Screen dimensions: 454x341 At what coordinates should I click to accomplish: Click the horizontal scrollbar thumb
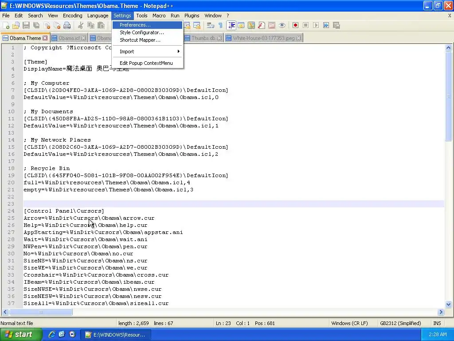pyautogui.click(x=41, y=312)
